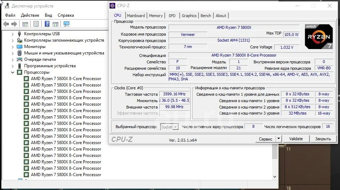
Task: Click the USB controllers category icon
Action: 20,33
